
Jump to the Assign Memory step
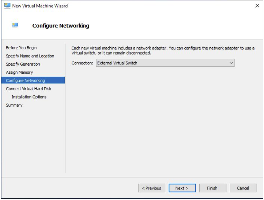click(19, 72)
